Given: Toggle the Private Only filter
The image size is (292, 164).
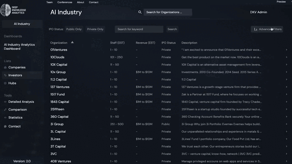Looking at the screenshot, I should (x=95, y=29).
